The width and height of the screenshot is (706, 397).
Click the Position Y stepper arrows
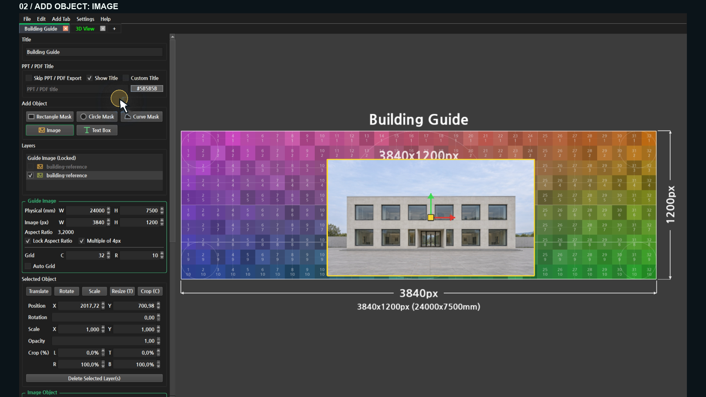tap(158, 305)
